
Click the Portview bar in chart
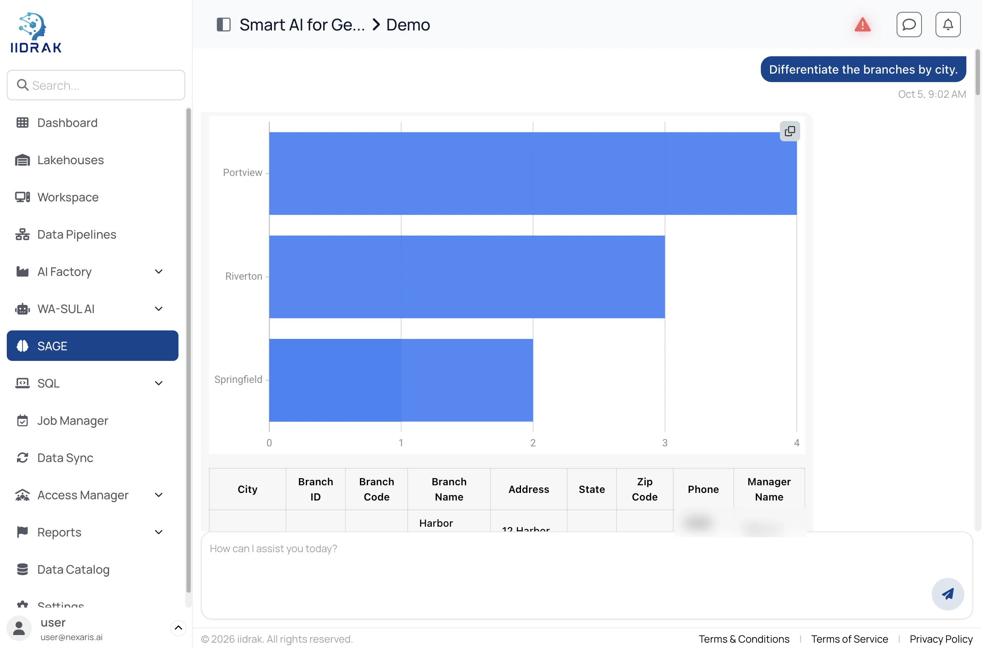point(533,173)
